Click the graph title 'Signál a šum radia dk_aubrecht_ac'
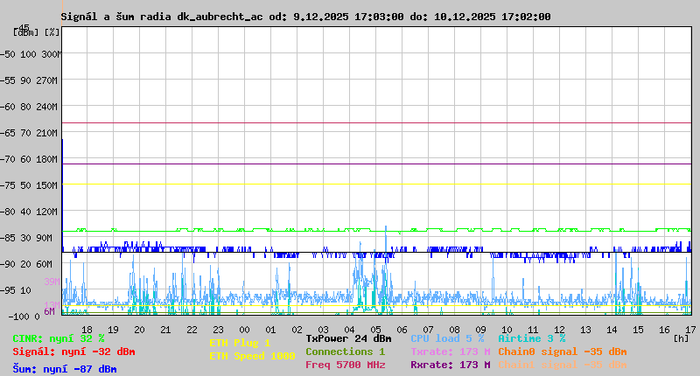 click(162, 17)
